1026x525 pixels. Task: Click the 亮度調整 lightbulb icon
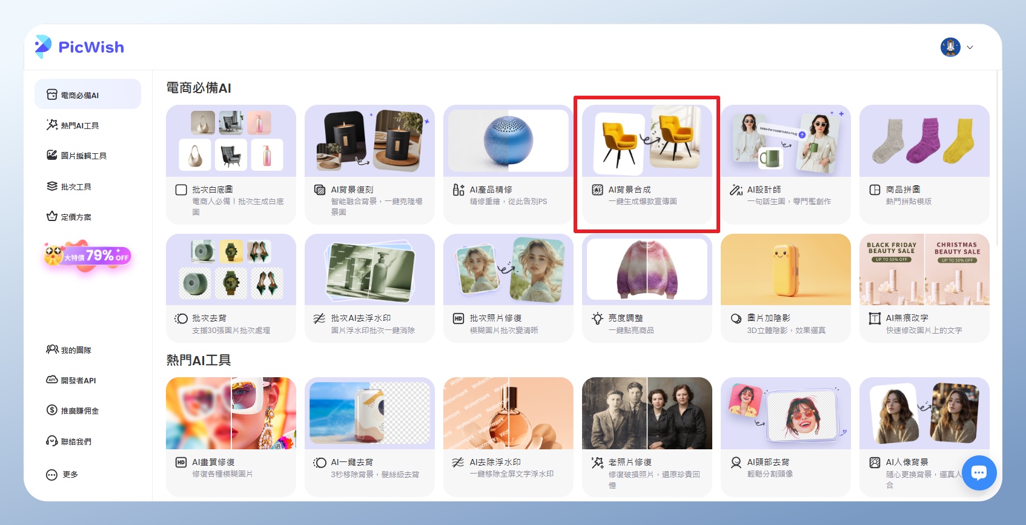[597, 319]
